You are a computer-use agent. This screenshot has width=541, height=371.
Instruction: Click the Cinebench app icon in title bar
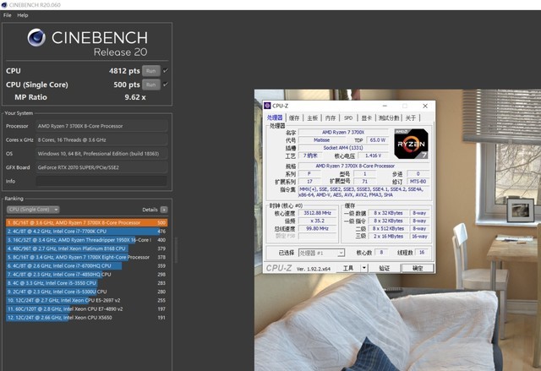[x=4, y=5]
